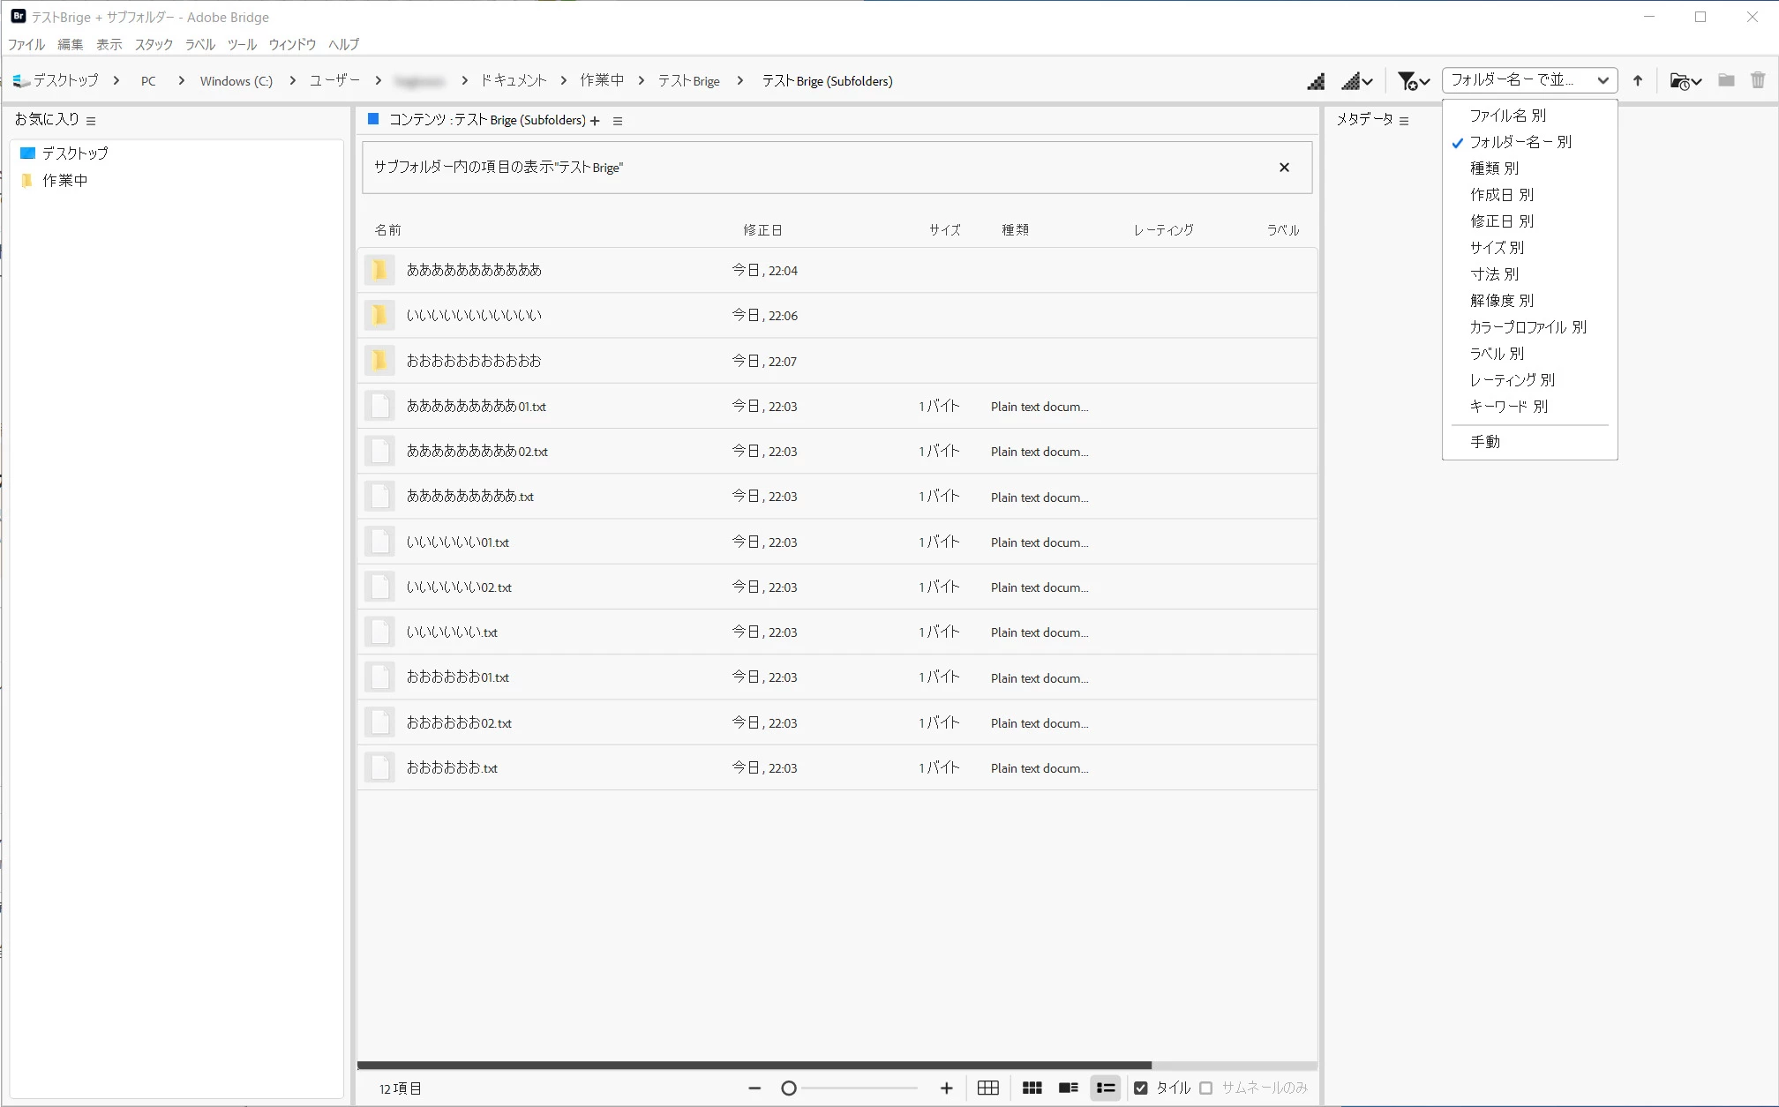
Task: Open the ツール menu
Action: point(241,44)
